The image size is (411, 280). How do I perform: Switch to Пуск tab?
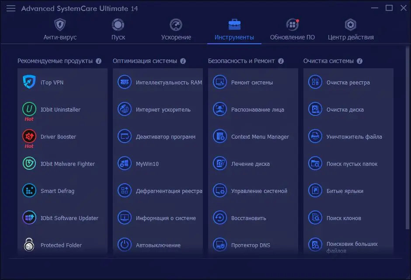(x=118, y=29)
